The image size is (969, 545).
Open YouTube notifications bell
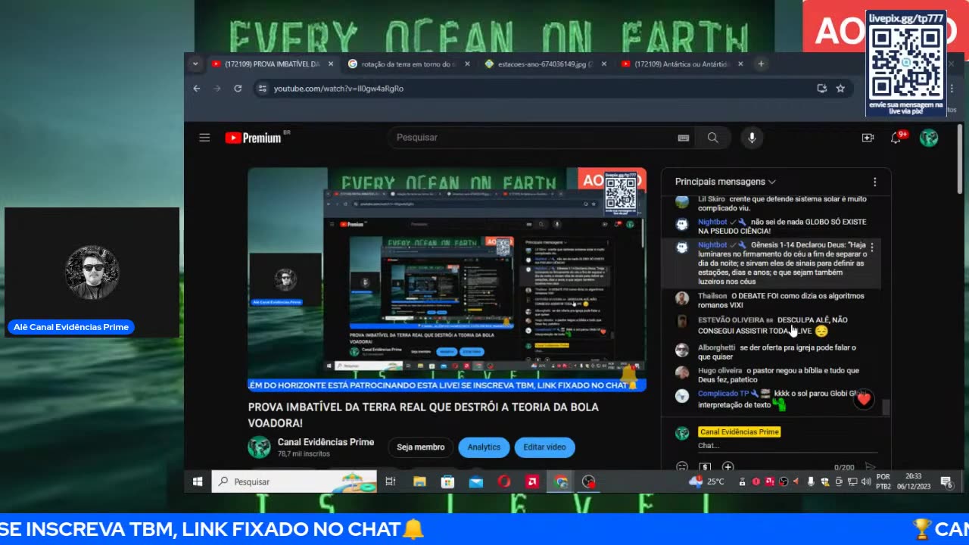coord(896,138)
